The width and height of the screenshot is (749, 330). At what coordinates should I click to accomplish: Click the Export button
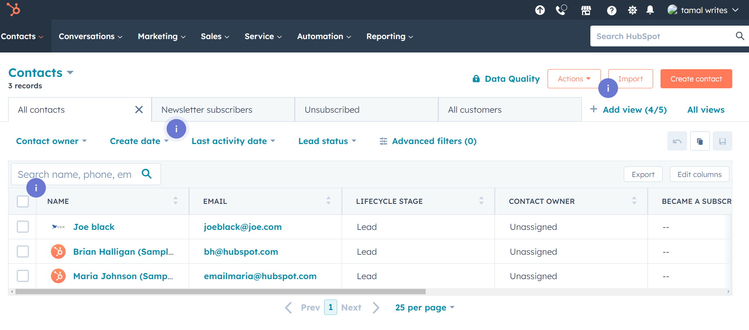pos(643,174)
